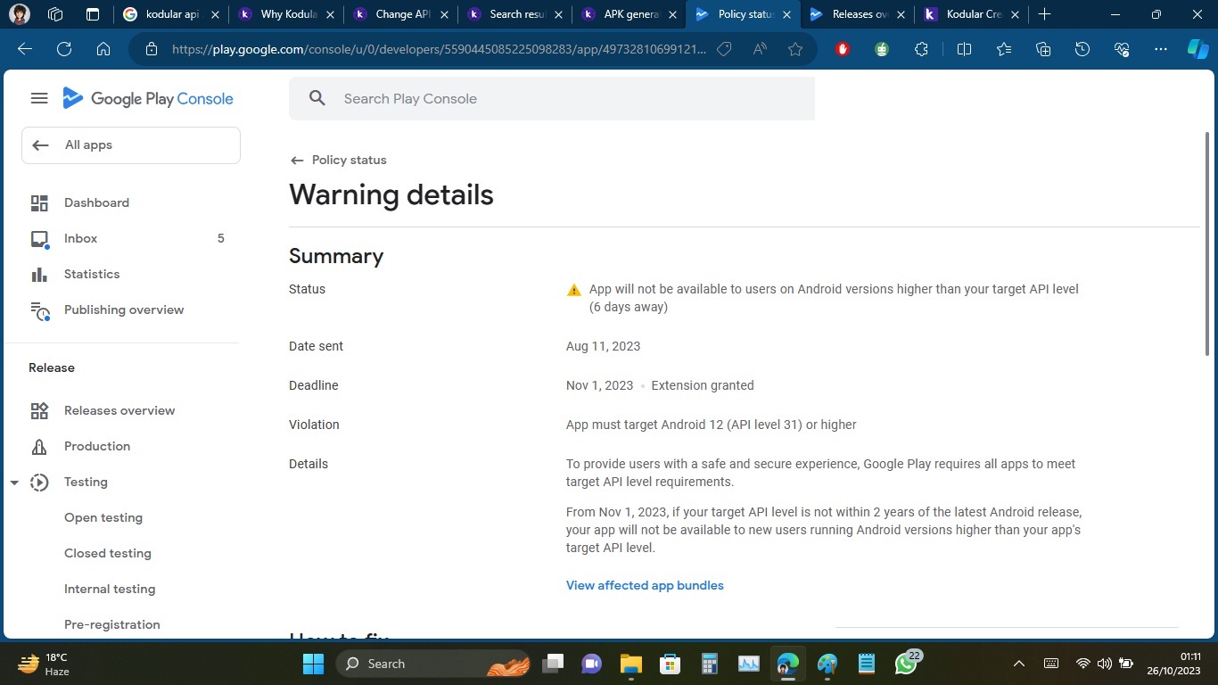The image size is (1218, 685).
Task: Open Microsoft Store from the taskbar
Action: click(x=671, y=664)
